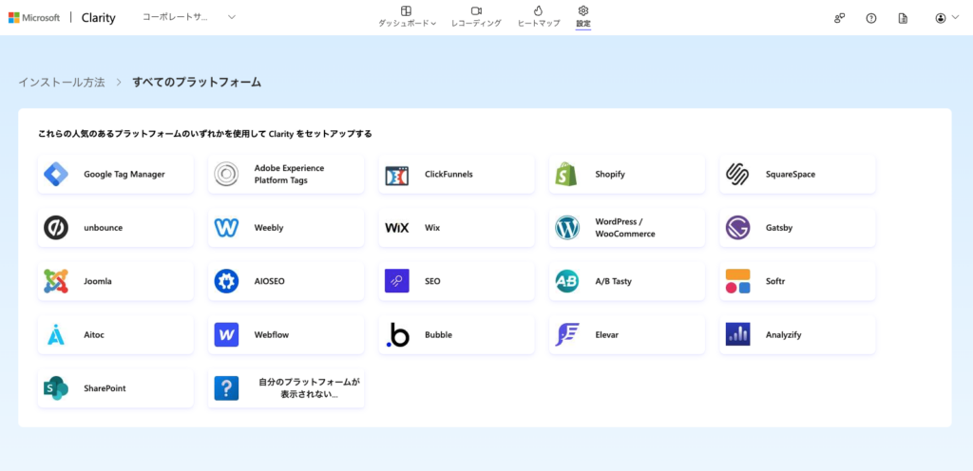The height and width of the screenshot is (471, 973).
Task: Open the document icon in header
Action: coord(903,18)
